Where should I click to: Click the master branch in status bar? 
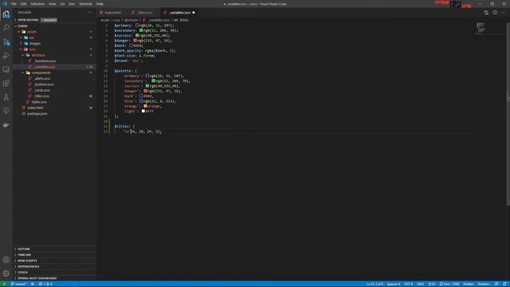(x=19, y=284)
